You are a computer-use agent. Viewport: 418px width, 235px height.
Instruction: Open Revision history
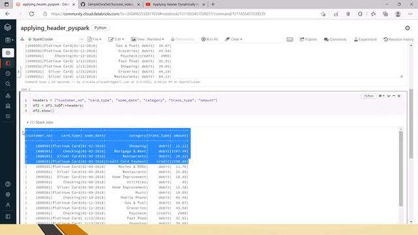[x=398, y=39]
